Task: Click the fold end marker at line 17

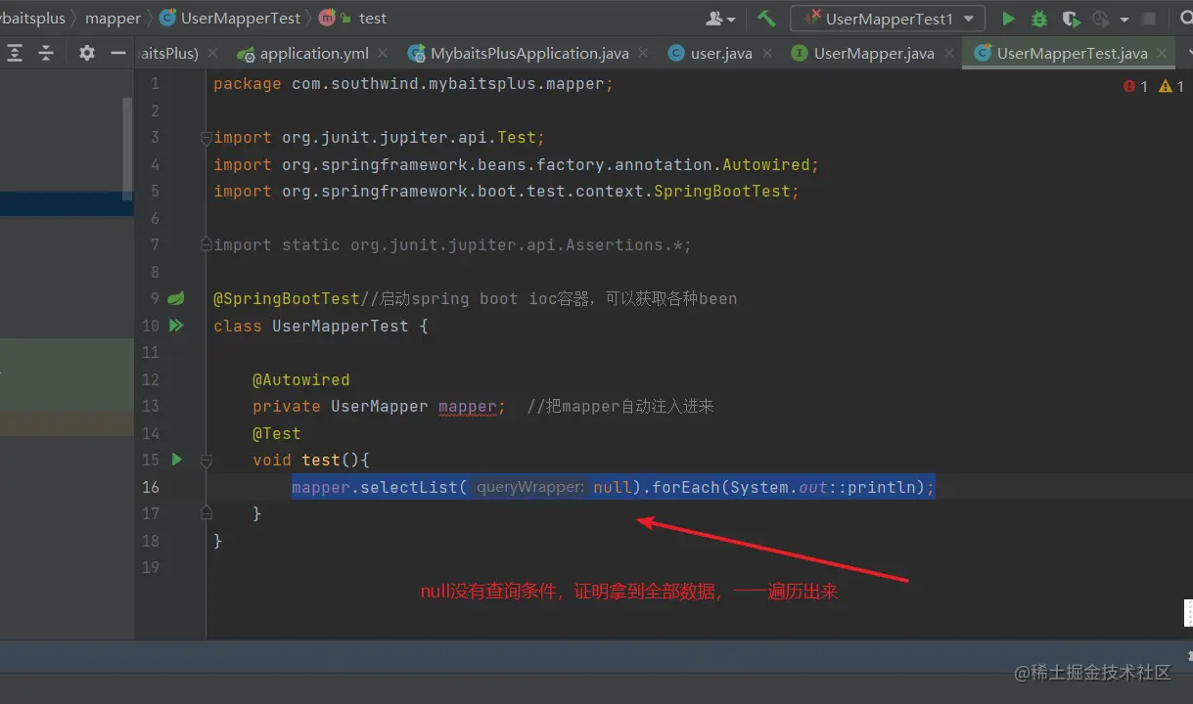Action: pos(206,512)
